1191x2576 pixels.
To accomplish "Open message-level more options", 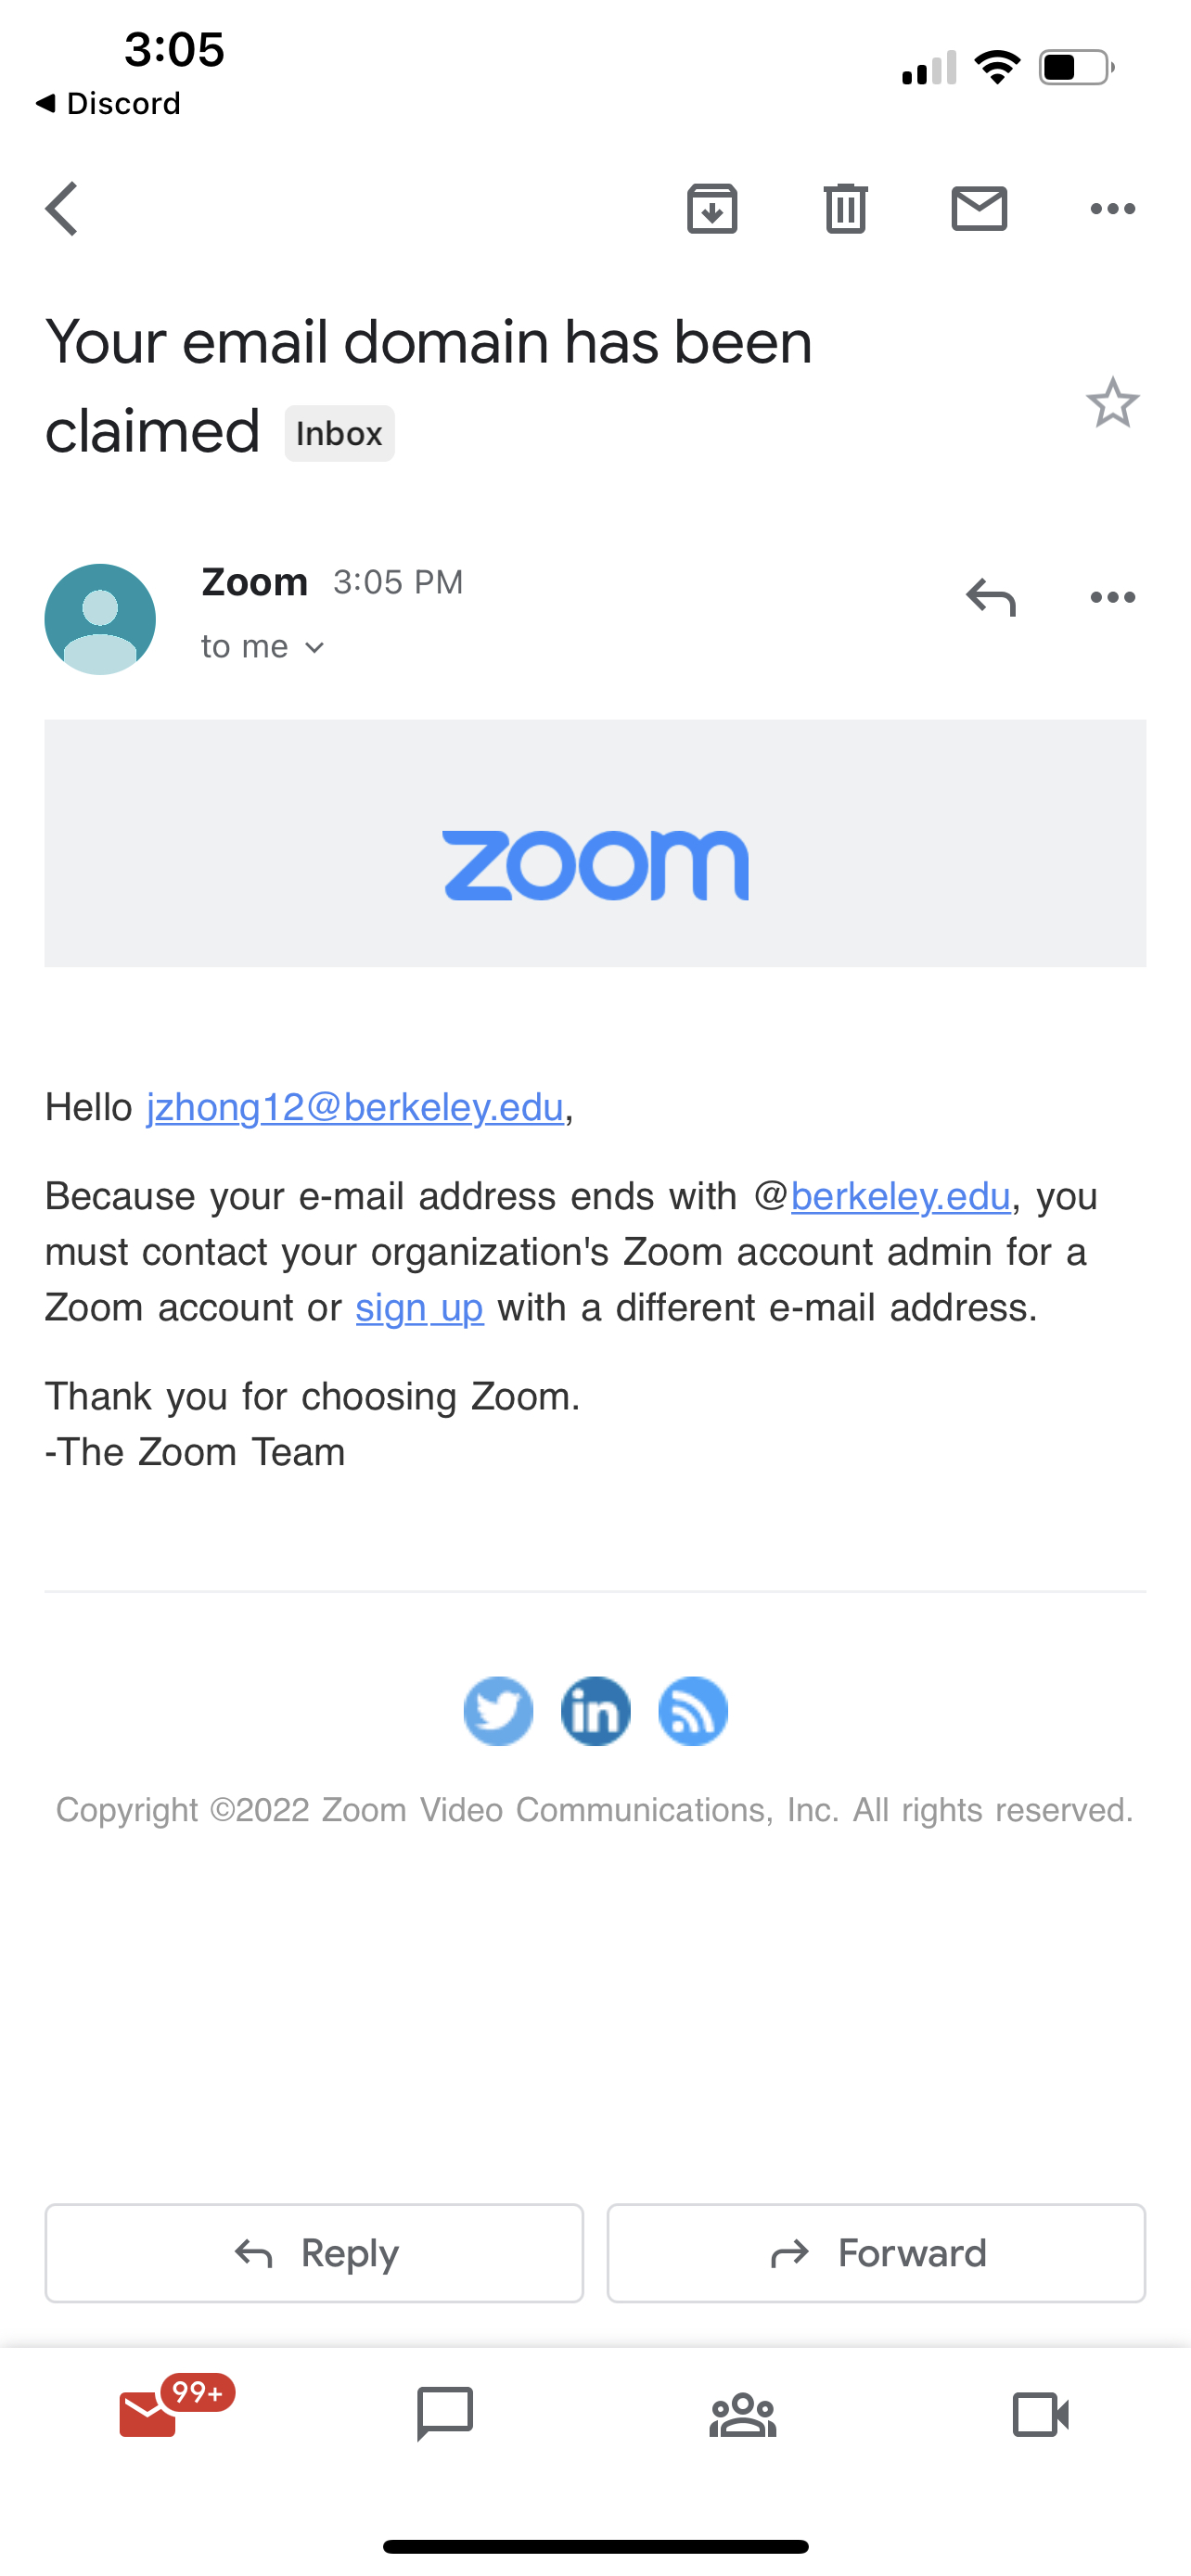I will [x=1112, y=598].
